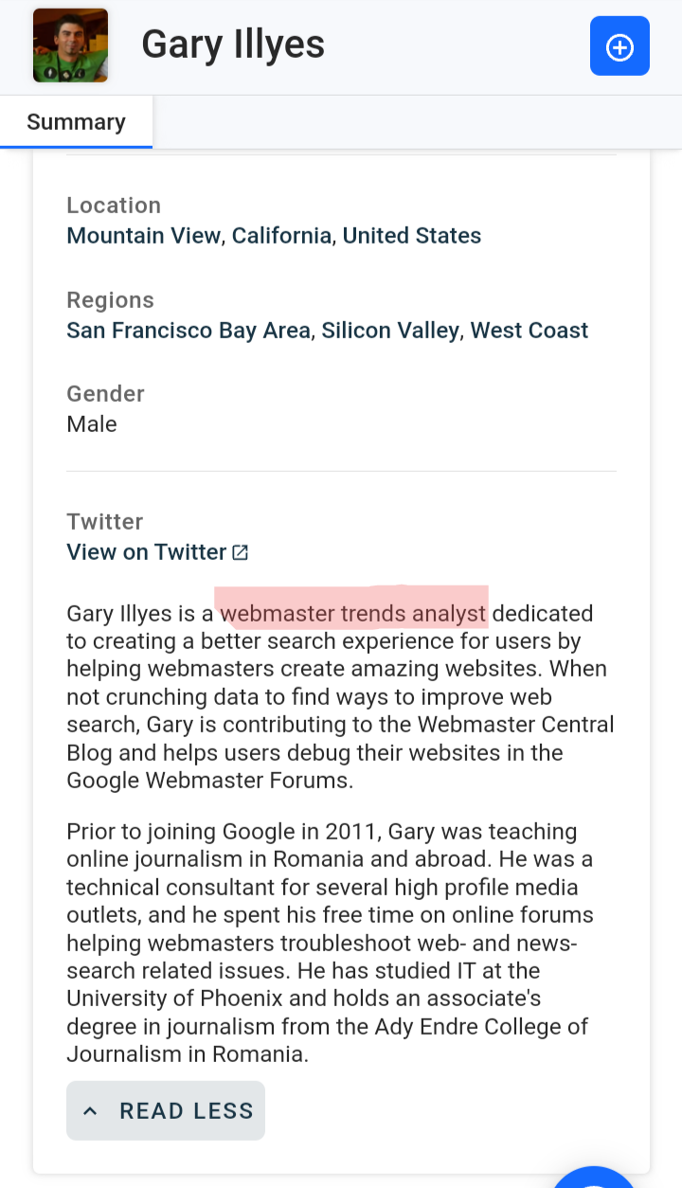Switch to the Summary tab

(x=76, y=122)
